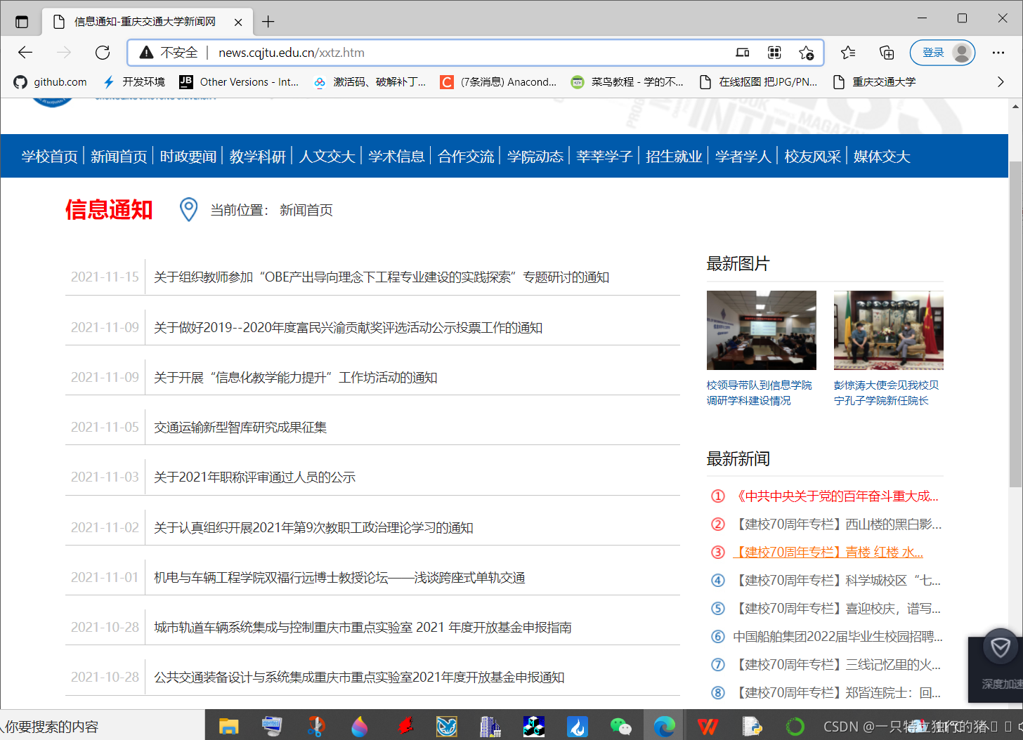Open the 第9次教职工政治理论学习 notice
Image resolution: width=1023 pixels, height=740 pixels.
[x=313, y=528]
